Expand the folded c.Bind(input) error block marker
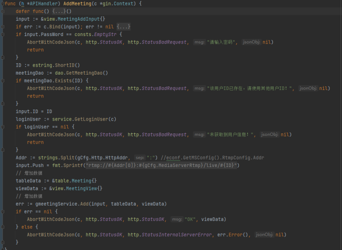Image resolution: width=342 pixels, height=250 pixels. tap(2, 27)
